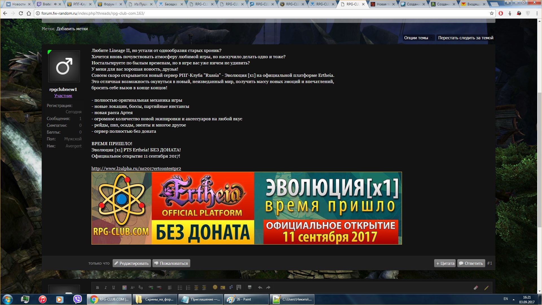This screenshot has height=305, width=542.
Task: Switch to the Входящие Gmail tab
Action: pyautogui.click(x=474, y=4)
